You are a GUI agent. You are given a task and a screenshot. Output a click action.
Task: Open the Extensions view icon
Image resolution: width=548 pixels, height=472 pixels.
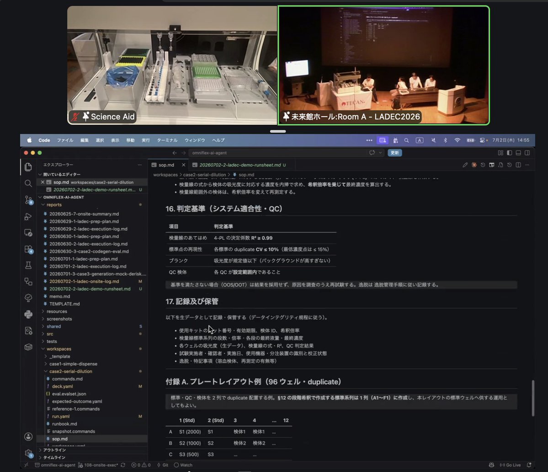(x=28, y=249)
